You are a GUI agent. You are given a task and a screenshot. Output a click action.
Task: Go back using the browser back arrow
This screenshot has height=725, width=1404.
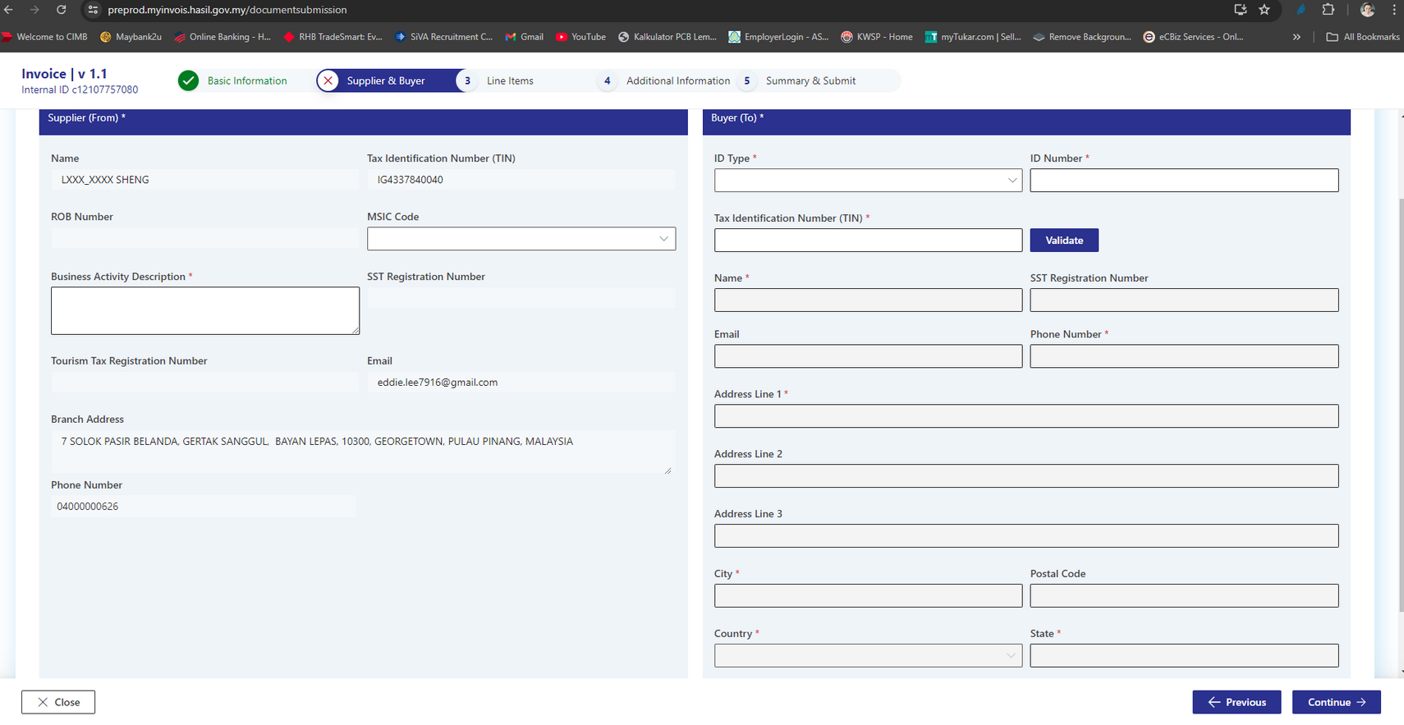[x=9, y=10]
